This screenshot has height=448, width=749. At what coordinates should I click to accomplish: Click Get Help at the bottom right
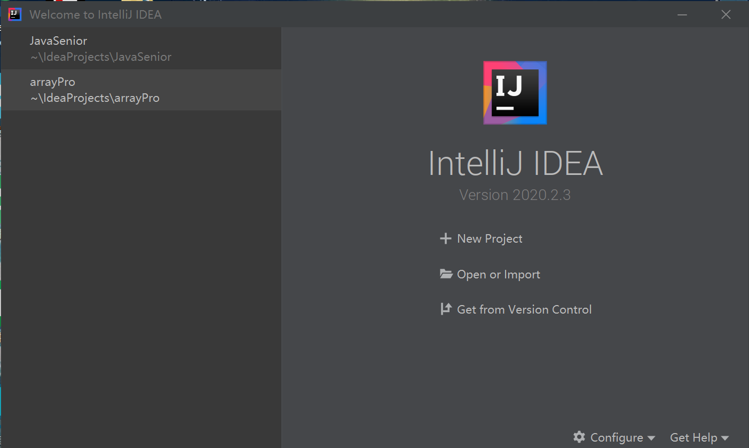694,437
